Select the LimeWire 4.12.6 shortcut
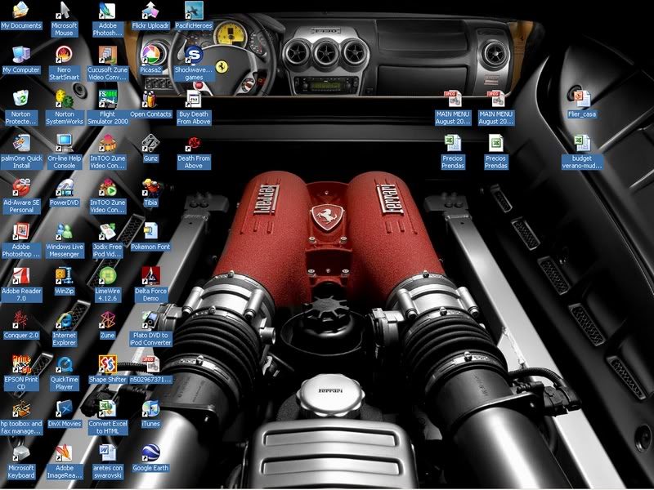 pyautogui.click(x=107, y=275)
